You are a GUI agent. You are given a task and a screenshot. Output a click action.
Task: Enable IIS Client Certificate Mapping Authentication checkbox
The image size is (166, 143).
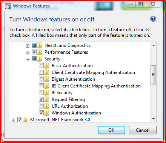click(x=41, y=86)
